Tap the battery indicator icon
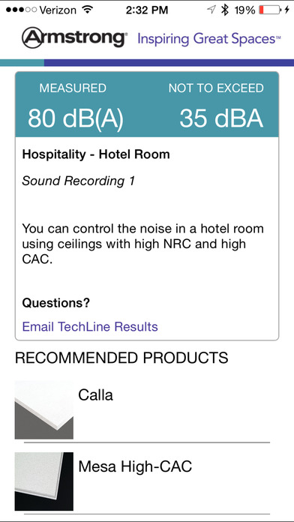 tap(270, 10)
